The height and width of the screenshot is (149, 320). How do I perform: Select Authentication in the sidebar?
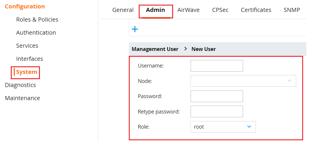36,33
